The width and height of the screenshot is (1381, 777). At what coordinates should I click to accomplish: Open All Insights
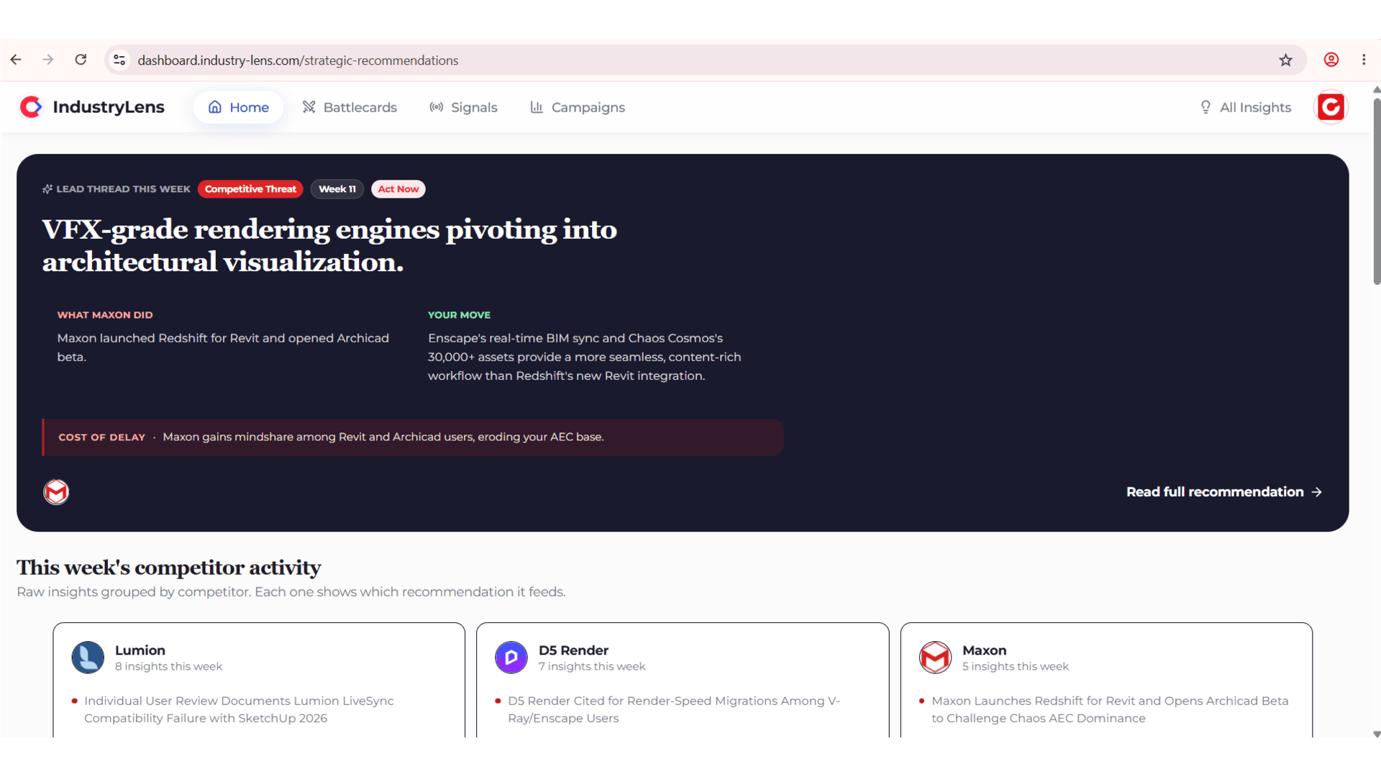tap(1245, 107)
